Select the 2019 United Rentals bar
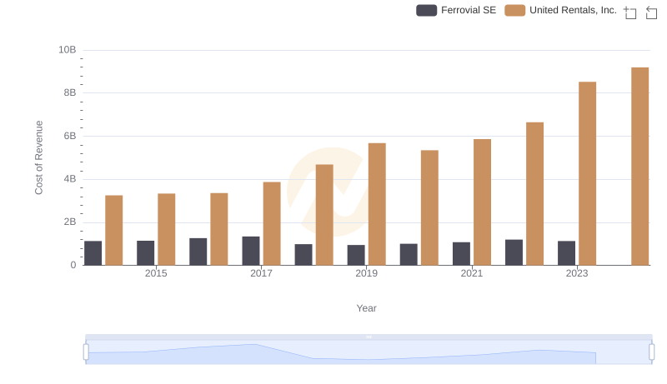 pyautogui.click(x=377, y=204)
